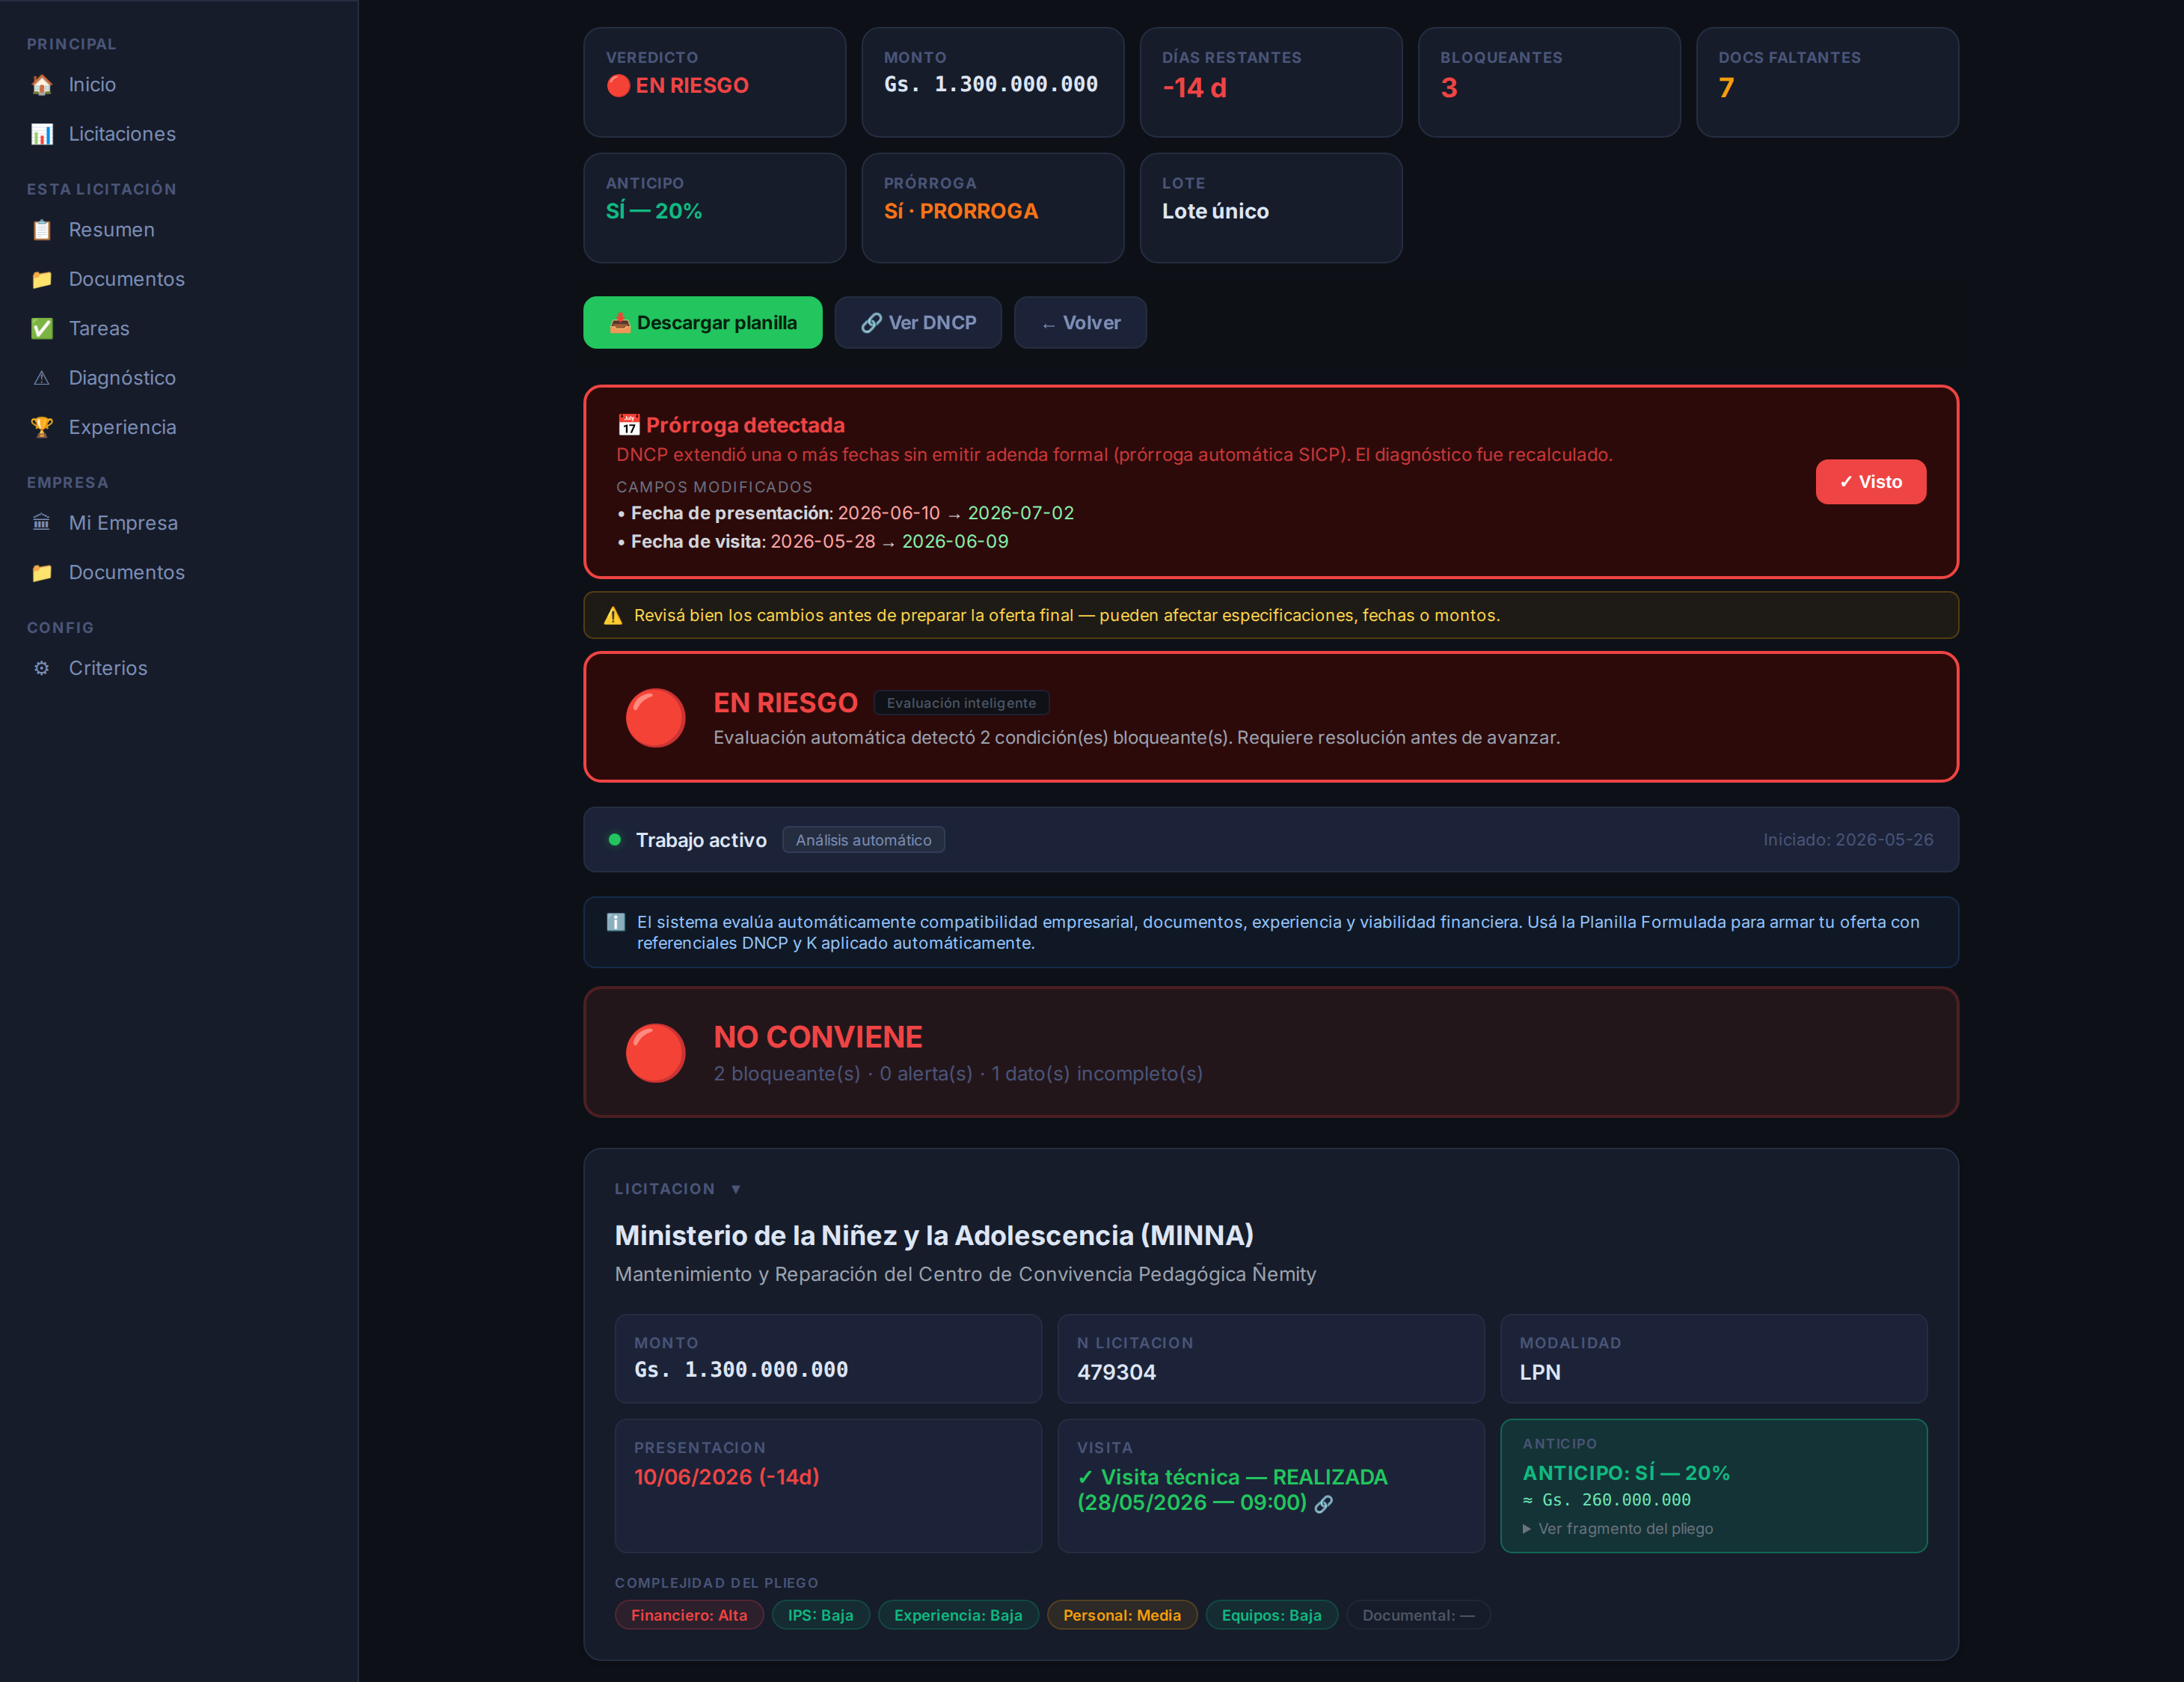
Task: Click the PRÓRROGA card
Action: pyautogui.click(x=993, y=208)
